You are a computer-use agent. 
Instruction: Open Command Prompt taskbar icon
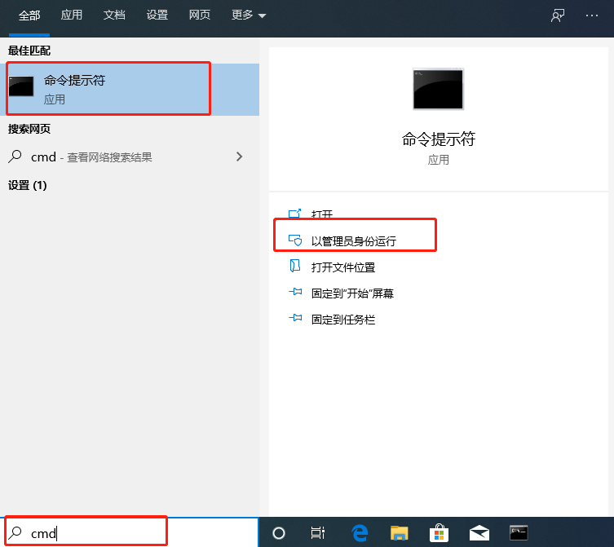pyautogui.click(x=519, y=533)
